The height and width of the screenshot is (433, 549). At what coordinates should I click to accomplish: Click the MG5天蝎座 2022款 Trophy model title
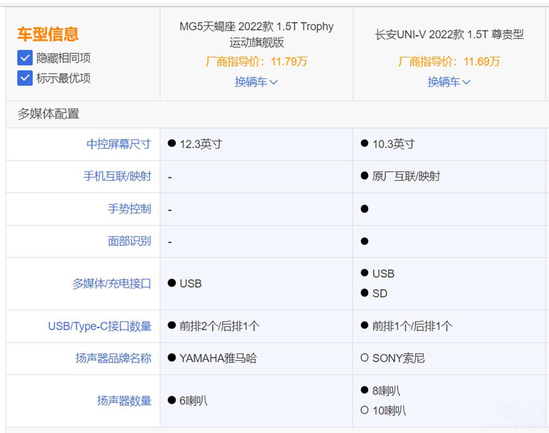coord(256,34)
